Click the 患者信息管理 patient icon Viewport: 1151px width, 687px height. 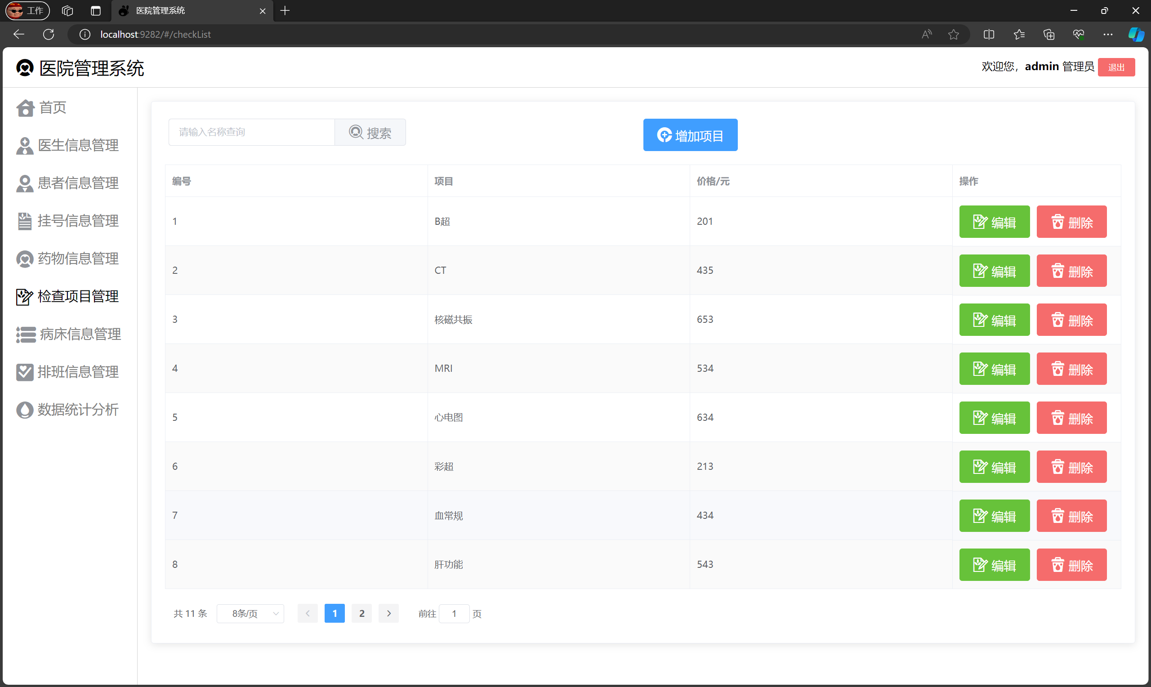tap(25, 183)
